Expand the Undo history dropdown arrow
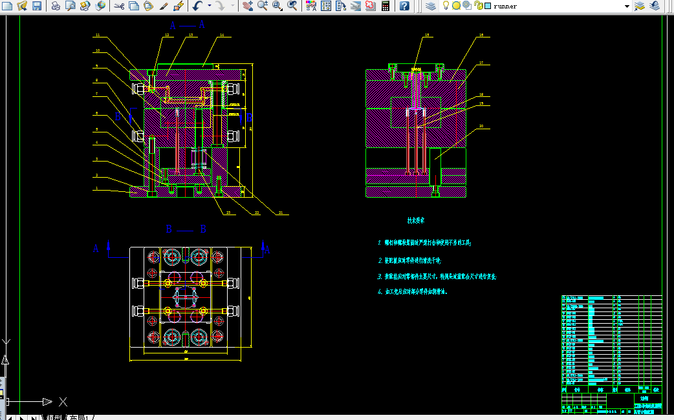 tap(210, 6)
